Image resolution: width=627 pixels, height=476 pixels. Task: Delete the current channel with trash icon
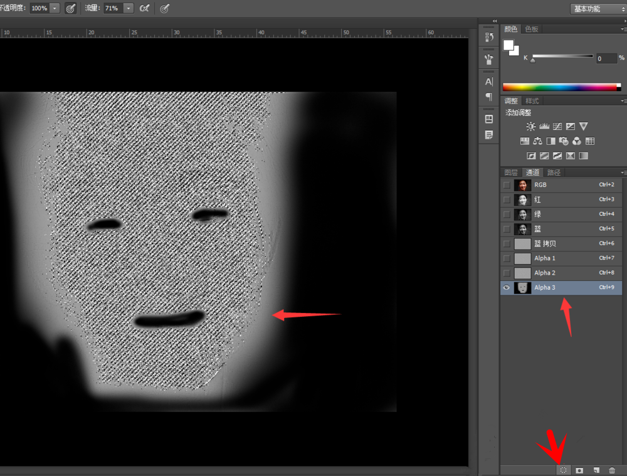(612, 470)
